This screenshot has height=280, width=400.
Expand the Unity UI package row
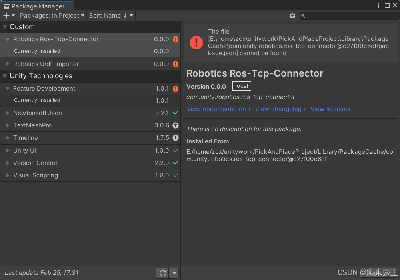[8, 151]
